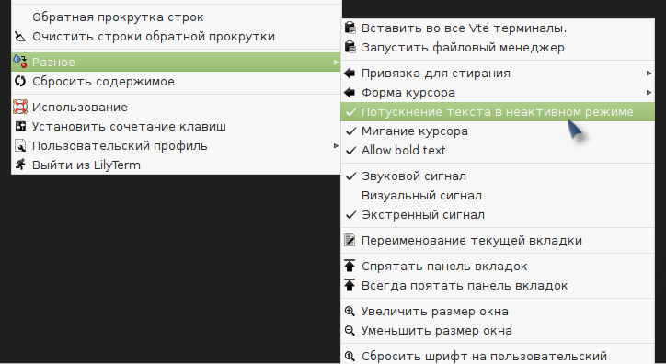666x364 pixels.
Task: Expand the Привязка для стирания submenu arrow
Action: 649,73
